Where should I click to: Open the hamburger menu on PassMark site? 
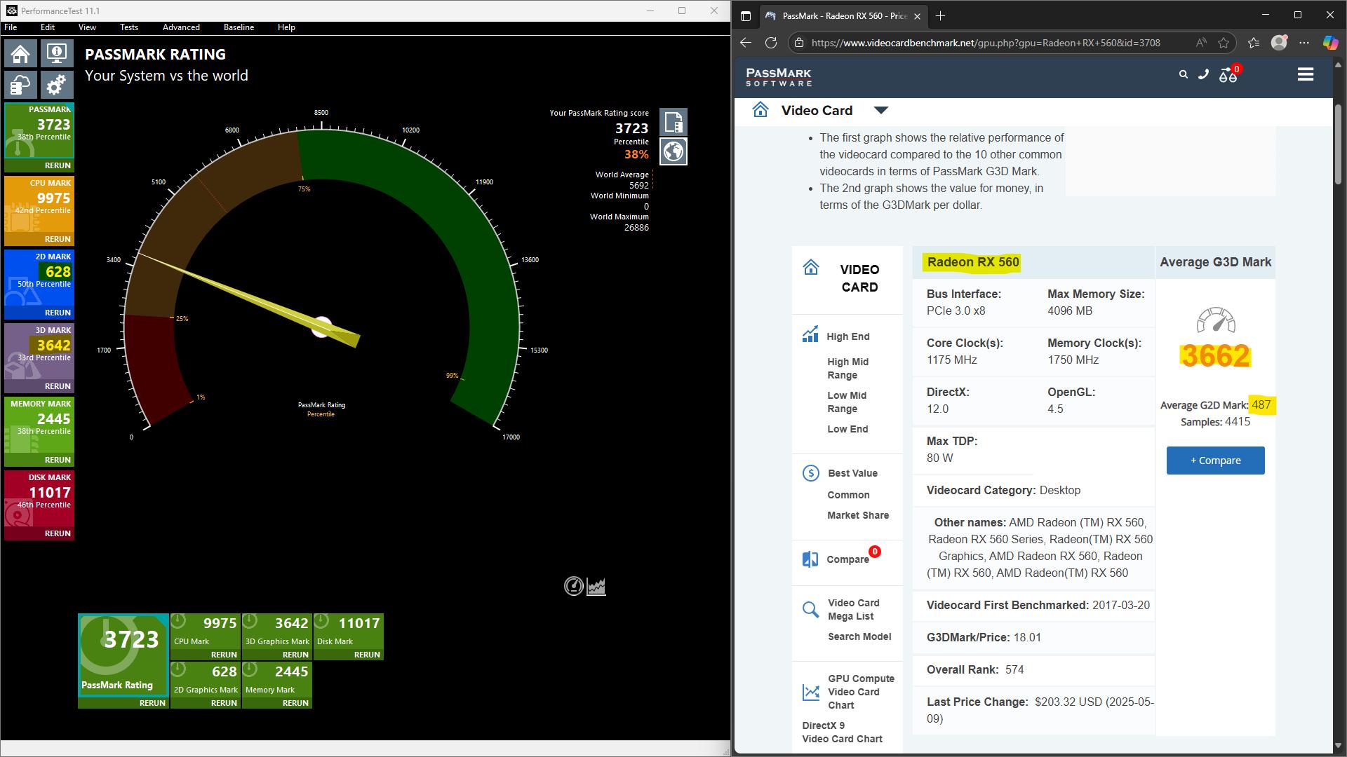1306,74
